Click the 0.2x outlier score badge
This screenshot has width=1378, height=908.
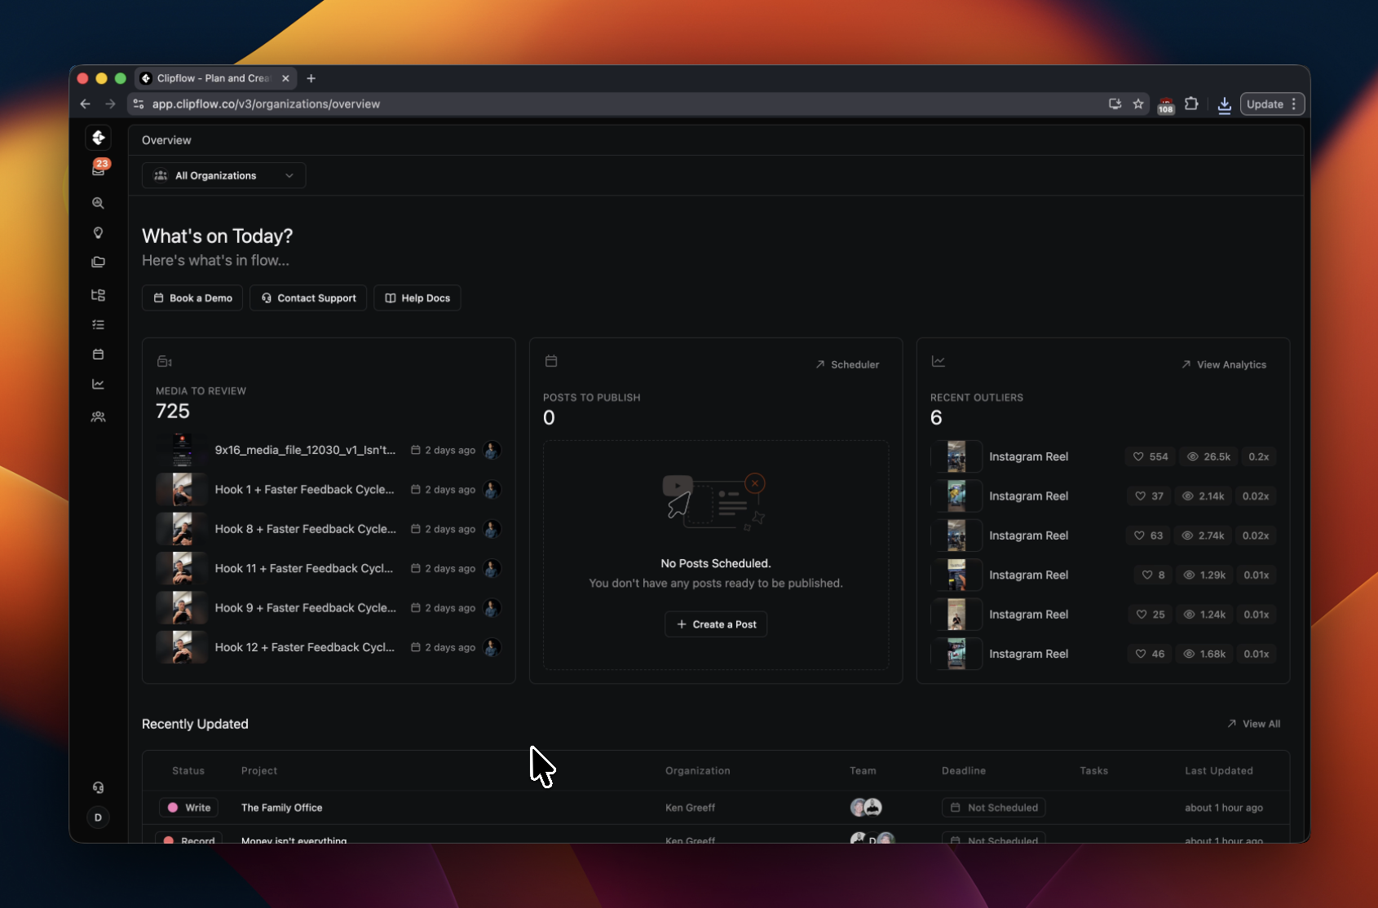pos(1259,456)
